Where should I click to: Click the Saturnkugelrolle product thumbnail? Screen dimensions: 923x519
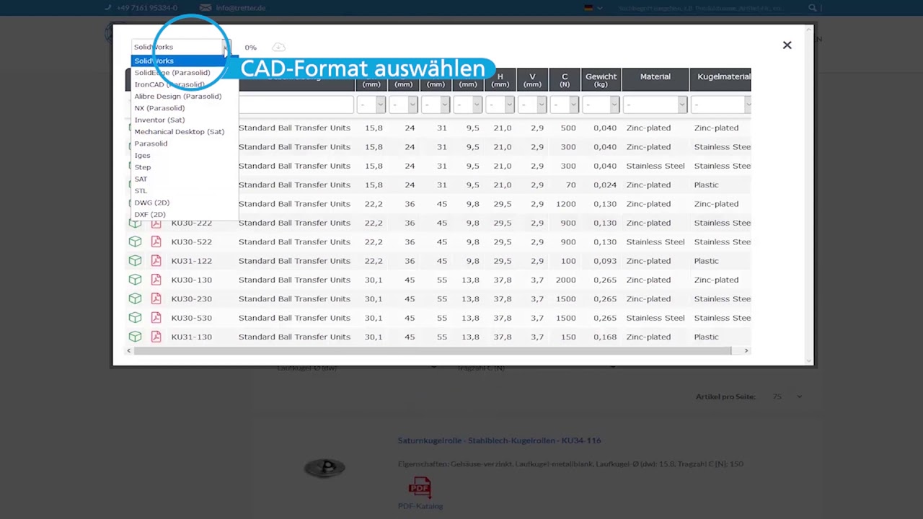click(x=324, y=468)
